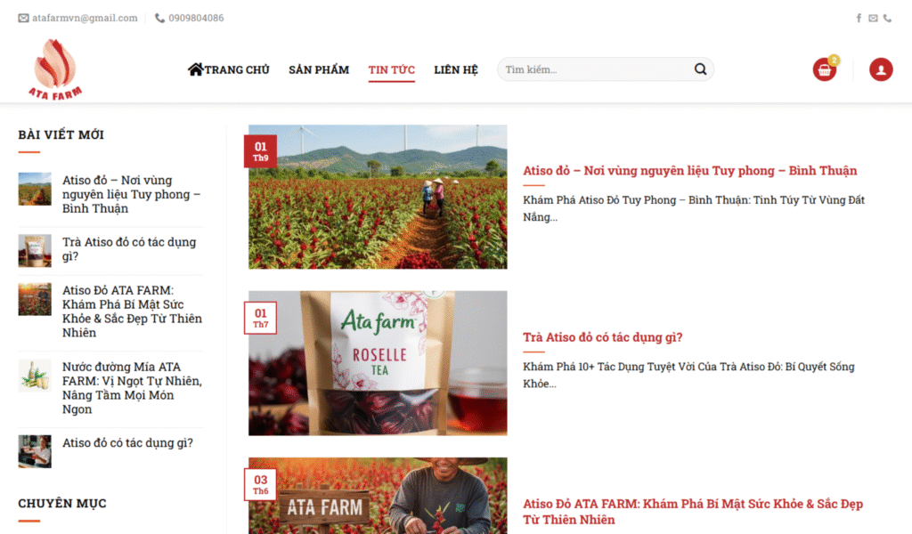Click sidebar thumbnail for Atiso Đỏ ATA FARM post

tap(35, 299)
